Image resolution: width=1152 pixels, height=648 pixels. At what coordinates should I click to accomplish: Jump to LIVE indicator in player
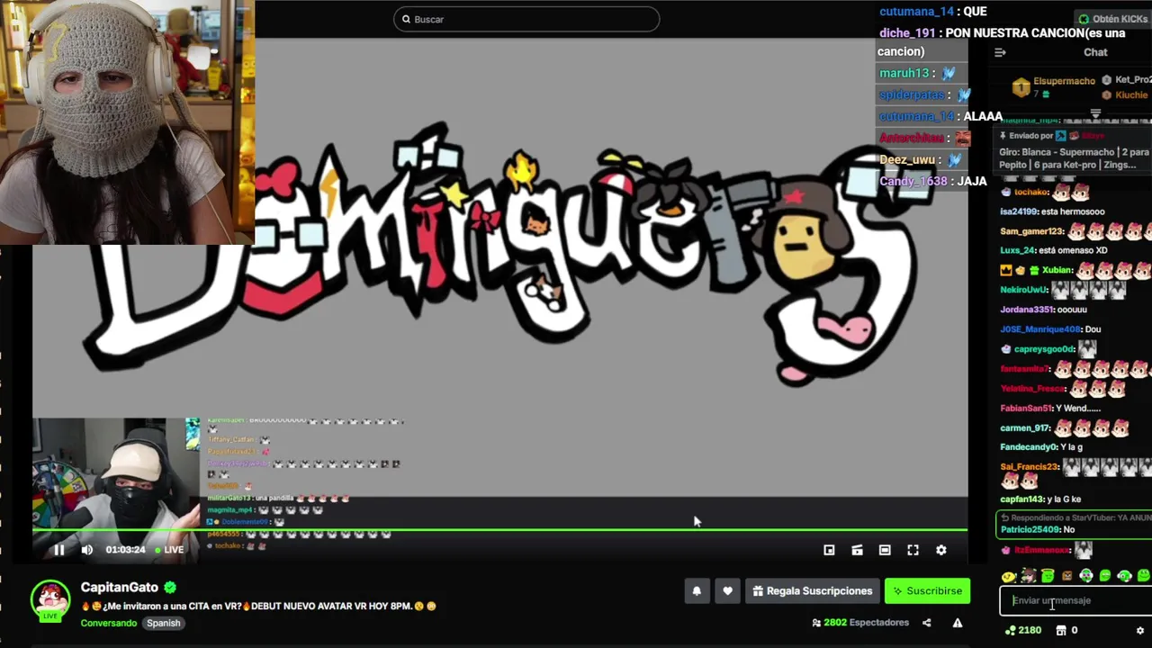coord(169,550)
